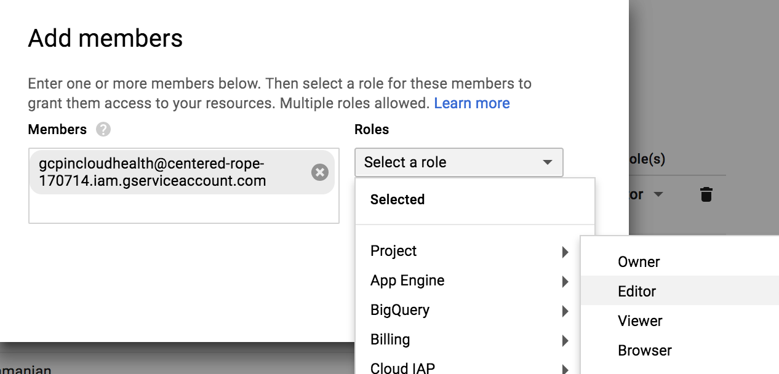Select the Editor role
779x374 pixels.
pyautogui.click(x=637, y=292)
